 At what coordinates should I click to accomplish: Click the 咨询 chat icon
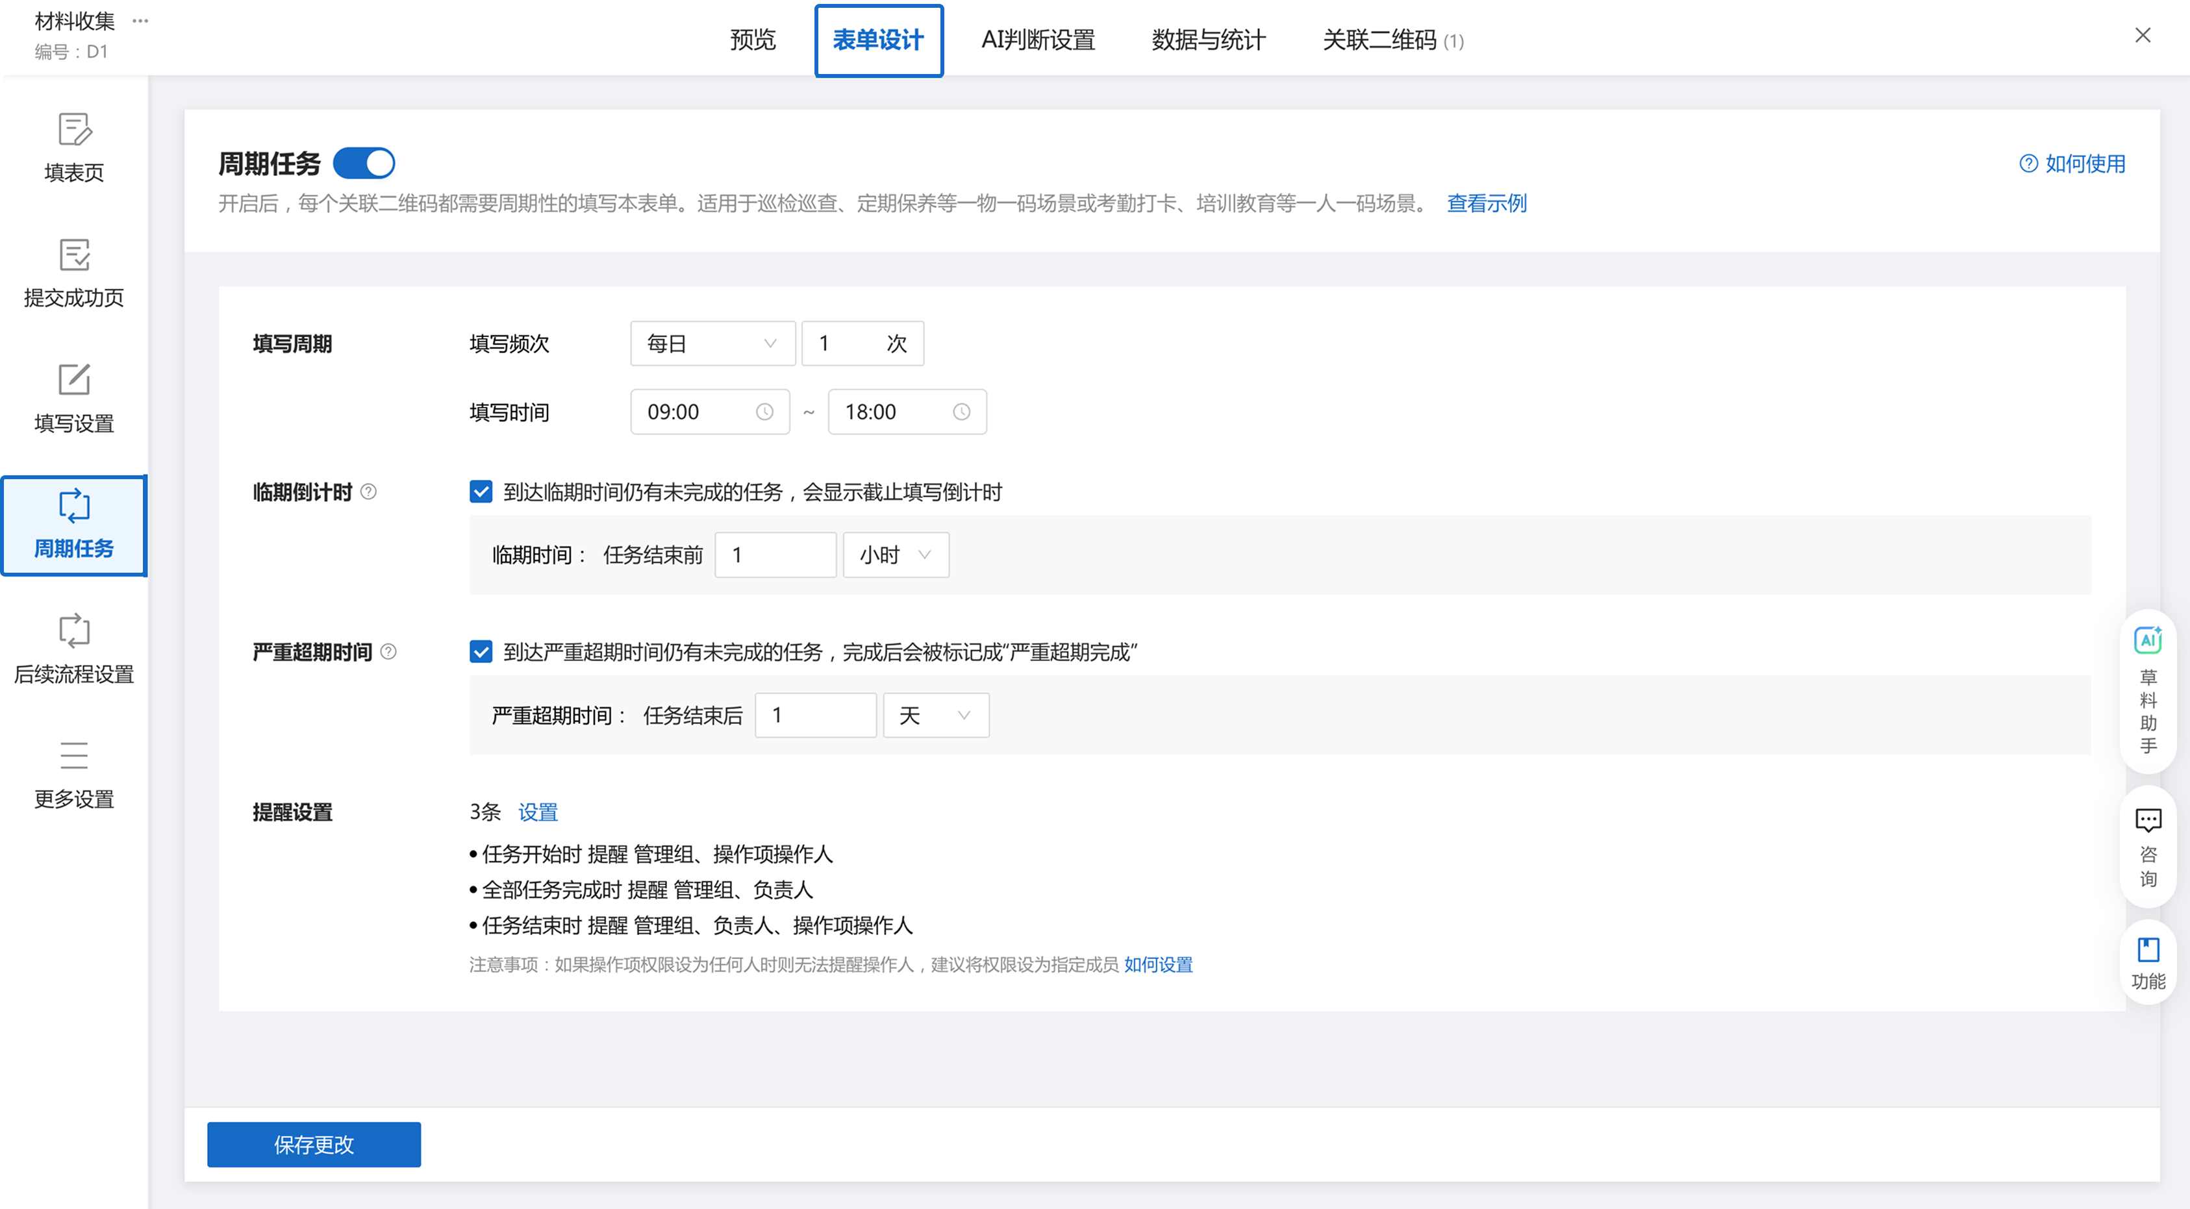pyautogui.click(x=2148, y=821)
